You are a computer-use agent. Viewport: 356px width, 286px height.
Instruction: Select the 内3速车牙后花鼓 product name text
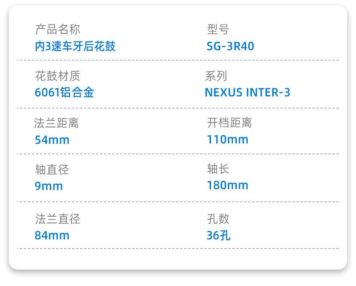coord(75,46)
